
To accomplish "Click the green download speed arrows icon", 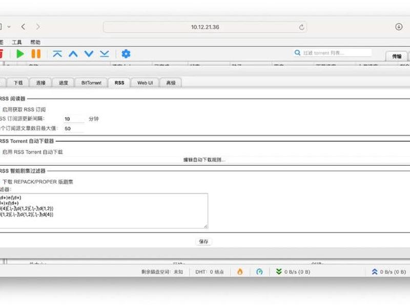I will [279, 272].
